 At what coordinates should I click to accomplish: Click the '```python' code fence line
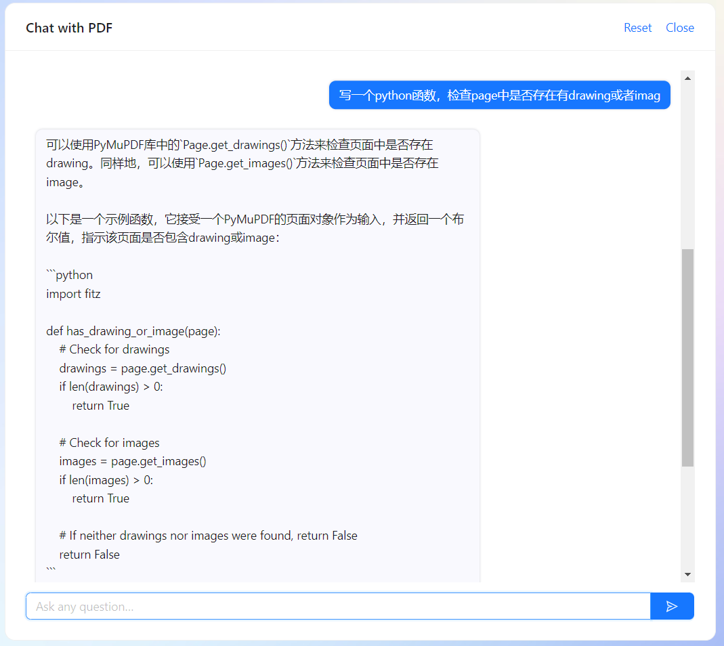[69, 275]
